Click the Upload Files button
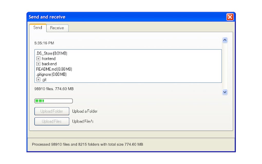The image size is (262, 164). [52, 121]
